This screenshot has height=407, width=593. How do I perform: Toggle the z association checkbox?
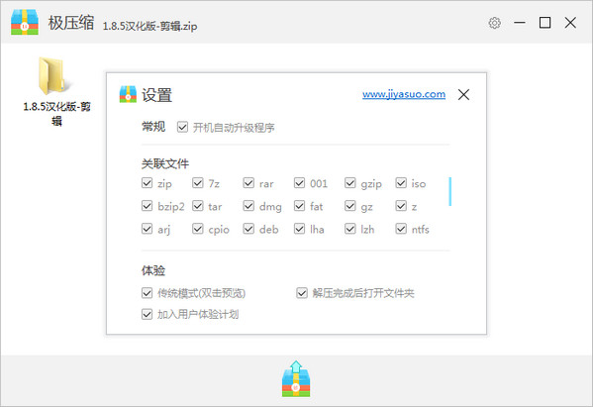click(401, 206)
